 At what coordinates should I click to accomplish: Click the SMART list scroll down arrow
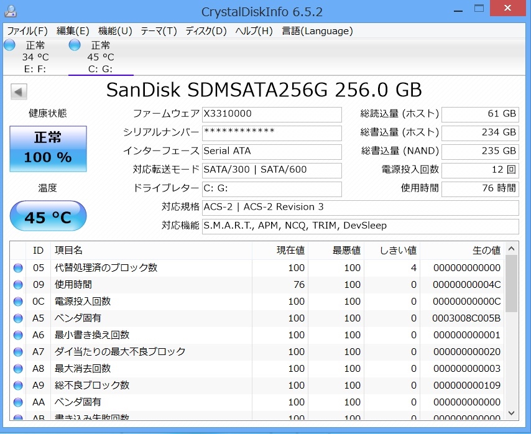coord(511,413)
